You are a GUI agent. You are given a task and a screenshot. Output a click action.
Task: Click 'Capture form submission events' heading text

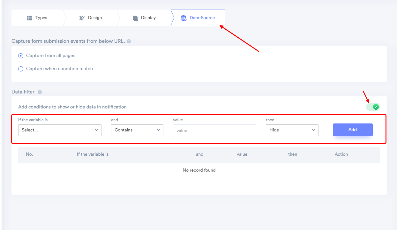pos(68,41)
